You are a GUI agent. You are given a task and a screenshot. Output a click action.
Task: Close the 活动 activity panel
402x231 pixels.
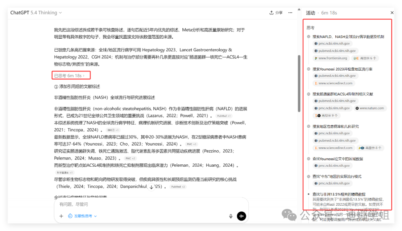(x=392, y=12)
